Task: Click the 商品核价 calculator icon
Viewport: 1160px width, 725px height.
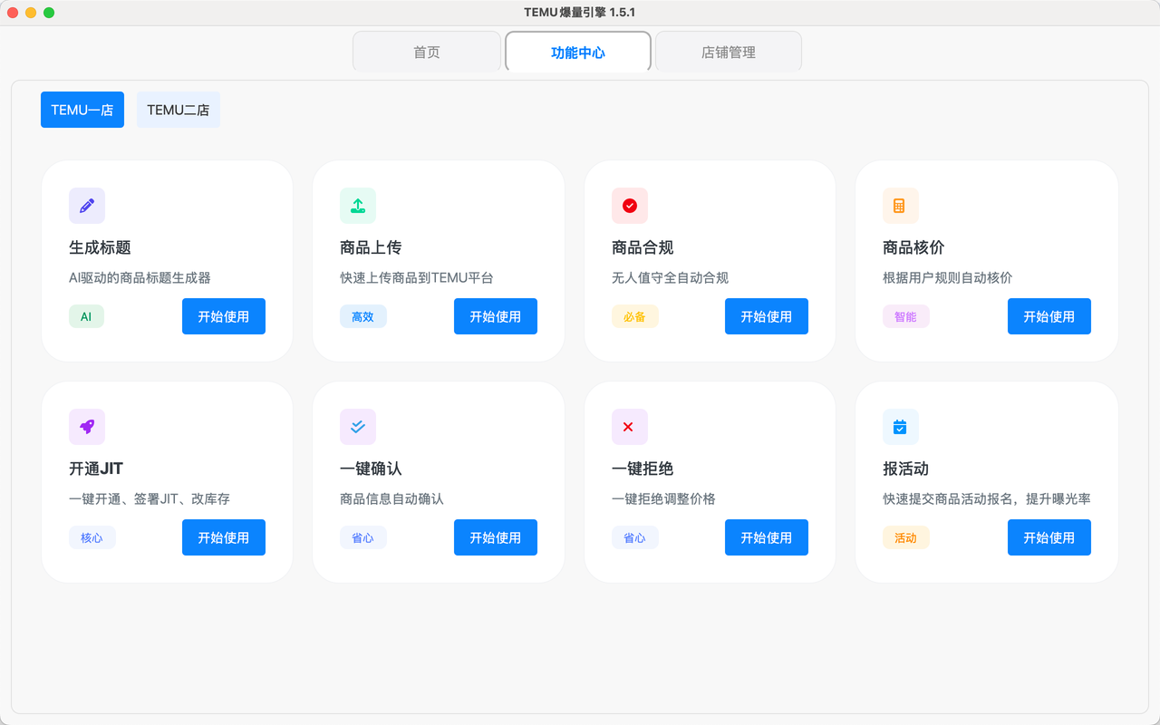Action: click(901, 206)
